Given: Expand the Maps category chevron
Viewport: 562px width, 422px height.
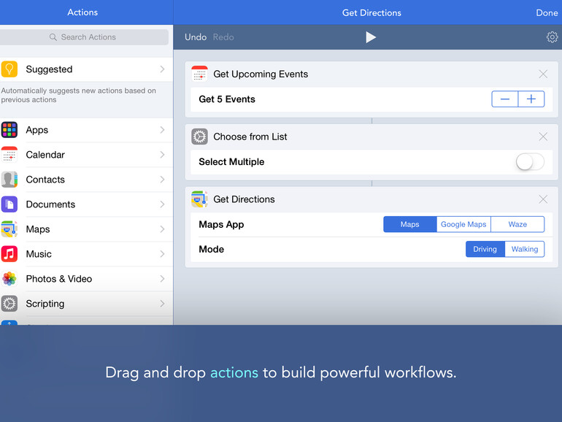Looking at the screenshot, I should point(162,229).
